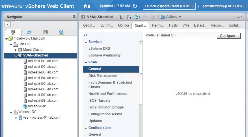
Task: Switch to the Permissions tab
Action: coord(158,25)
